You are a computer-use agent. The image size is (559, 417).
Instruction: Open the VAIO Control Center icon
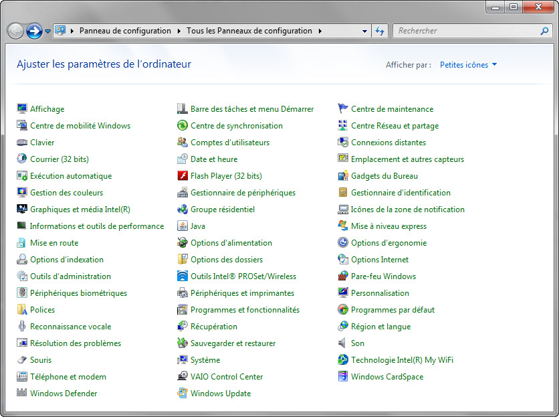(x=182, y=376)
